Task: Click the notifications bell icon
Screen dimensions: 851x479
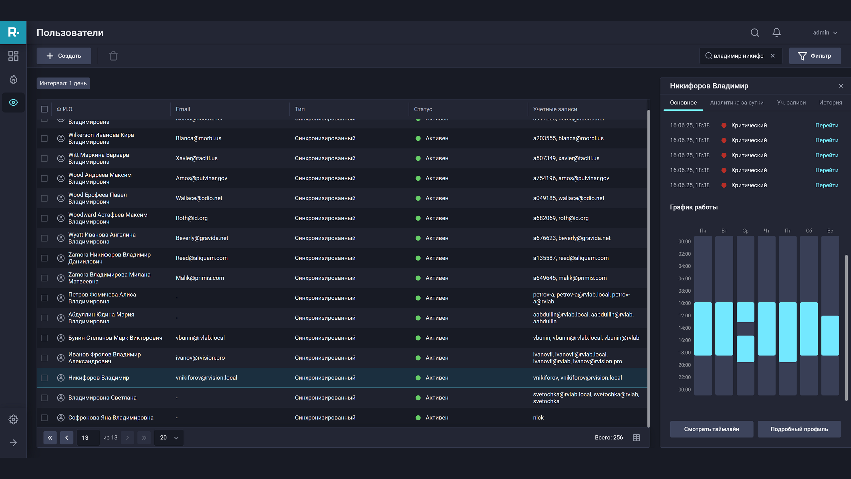Action: point(777,33)
